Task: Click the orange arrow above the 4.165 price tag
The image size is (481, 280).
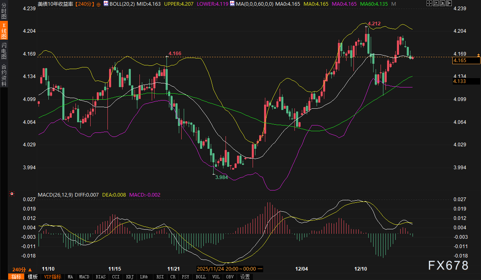Action: coord(478,55)
